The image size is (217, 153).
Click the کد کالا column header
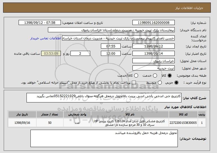pyautogui.click(x=183, y=115)
